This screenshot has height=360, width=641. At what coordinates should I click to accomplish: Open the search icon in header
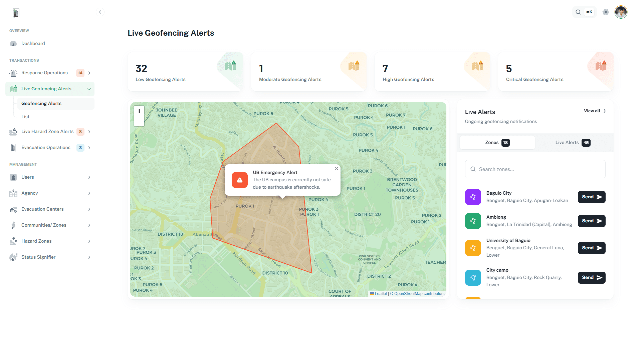(578, 12)
